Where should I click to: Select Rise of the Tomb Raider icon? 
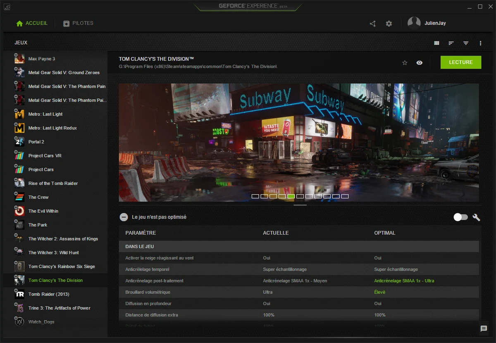coord(19,183)
